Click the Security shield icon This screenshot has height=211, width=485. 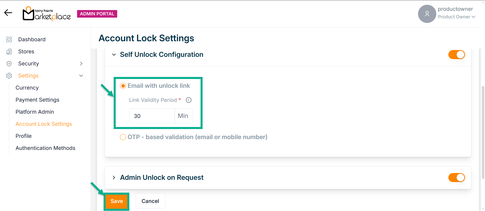pyautogui.click(x=9, y=64)
